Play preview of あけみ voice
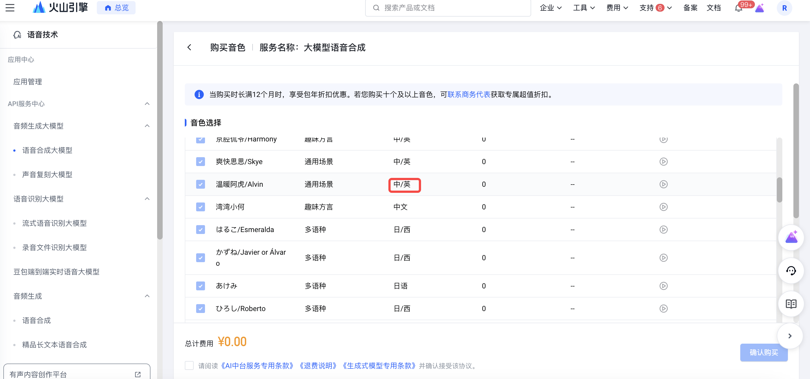Image resolution: width=810 pixels, height=379 pixels. 663,286
